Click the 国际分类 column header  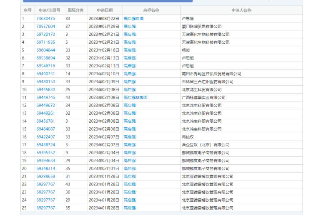pos(75,10)
